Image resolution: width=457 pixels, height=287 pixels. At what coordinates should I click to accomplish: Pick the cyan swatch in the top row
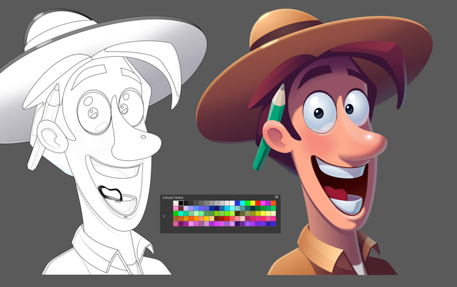[242, 203]
